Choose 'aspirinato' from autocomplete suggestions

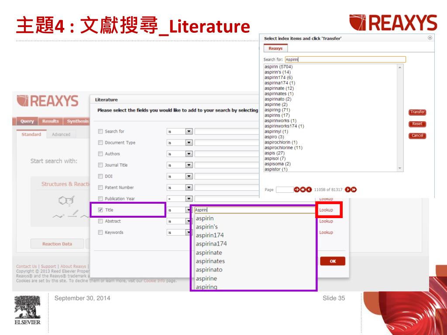pos(209,270)
